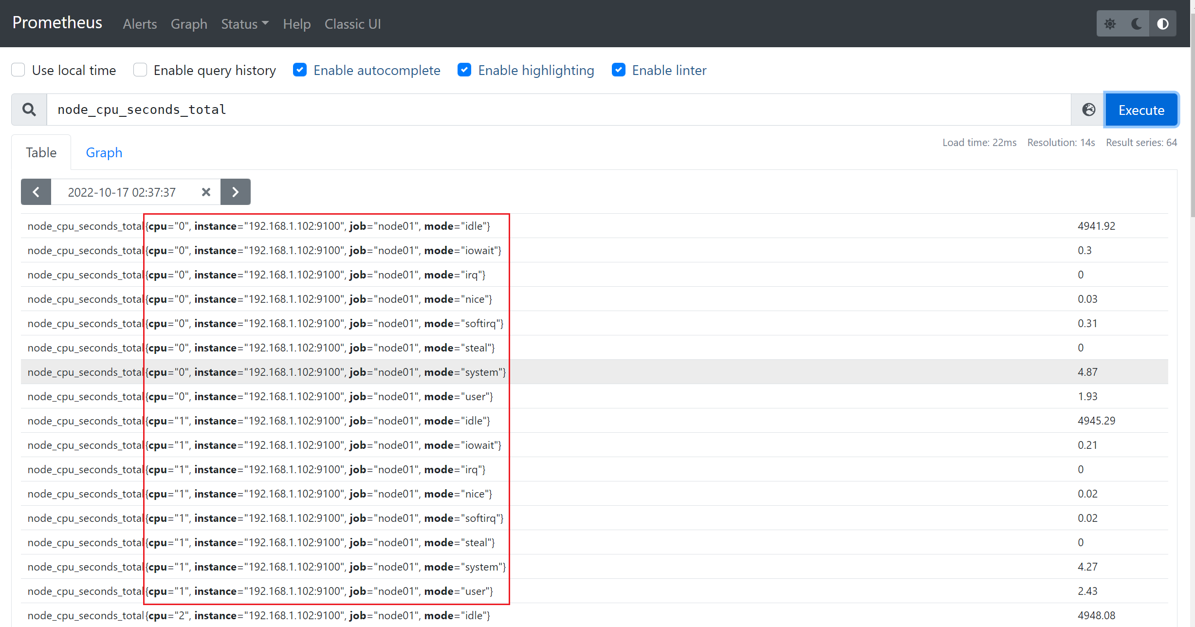Select cpu 0 mode system series row
Screen dimensions: 1195x627
(594, 372)
